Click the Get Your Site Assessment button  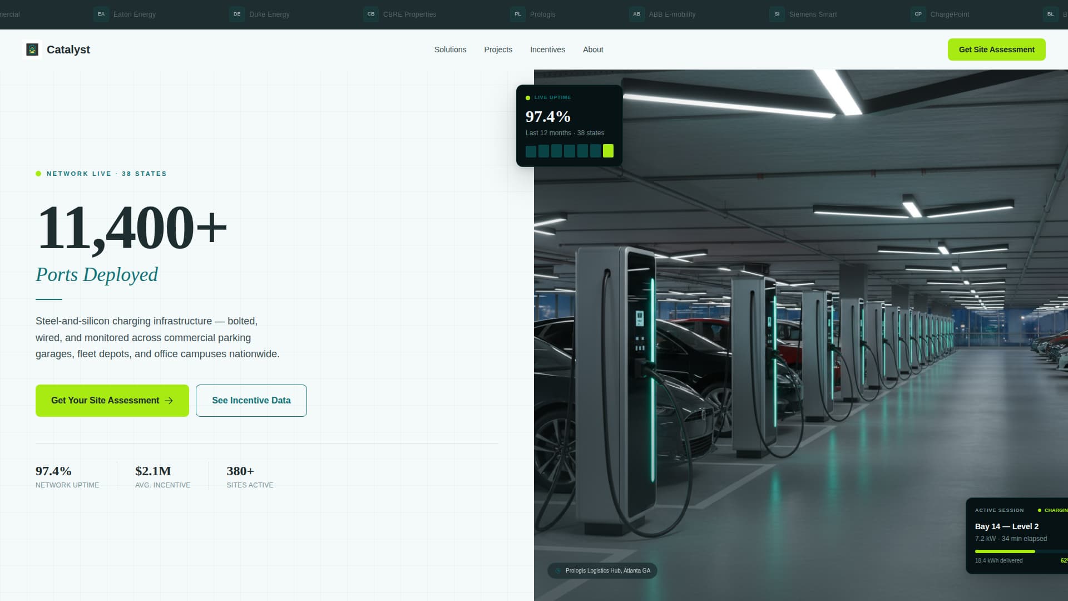tap(112, 401)
